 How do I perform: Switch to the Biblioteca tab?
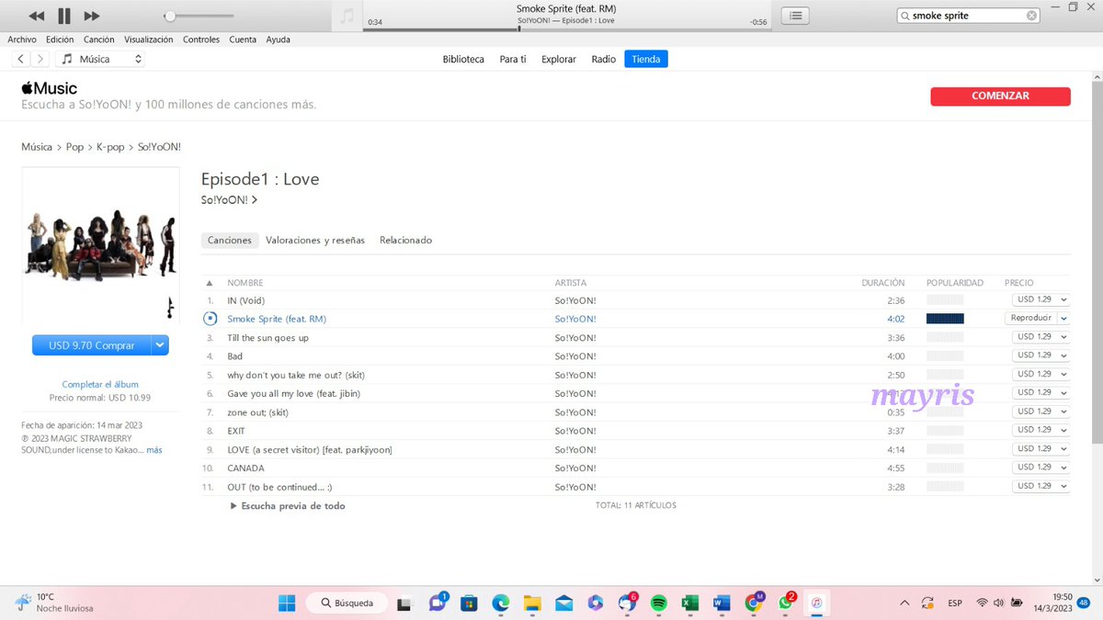click(463, 59)
